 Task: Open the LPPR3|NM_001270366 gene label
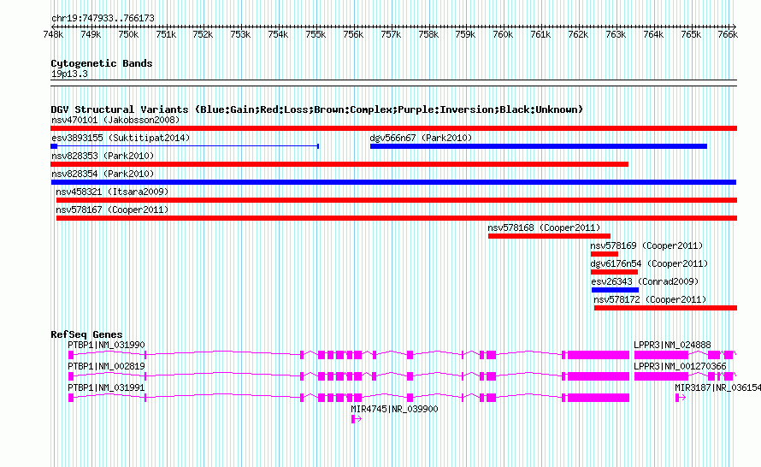click(x=680, y=367)
